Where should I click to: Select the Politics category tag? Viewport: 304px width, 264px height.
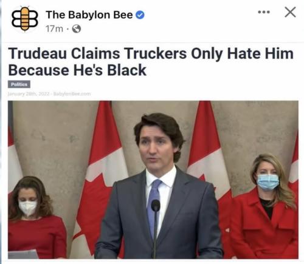click(x=19, y=84)
